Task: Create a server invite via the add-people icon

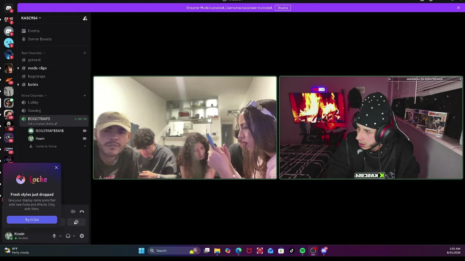Action: 85,18
